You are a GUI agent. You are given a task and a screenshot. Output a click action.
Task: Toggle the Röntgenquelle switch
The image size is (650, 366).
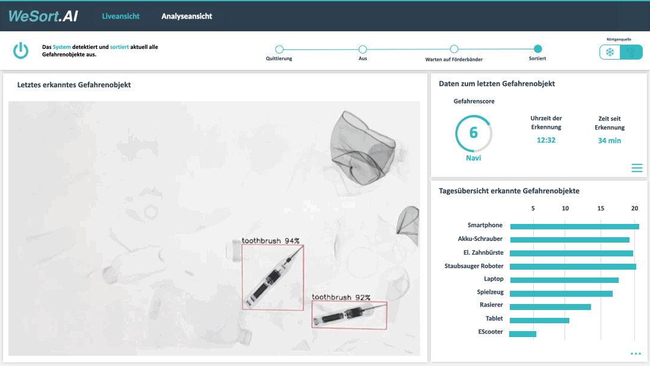click(621, 52)
